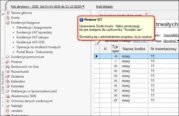Click the Brak blokady link
Image resolution: width=179 pixels, height=116 pixels.
[104, 7]
